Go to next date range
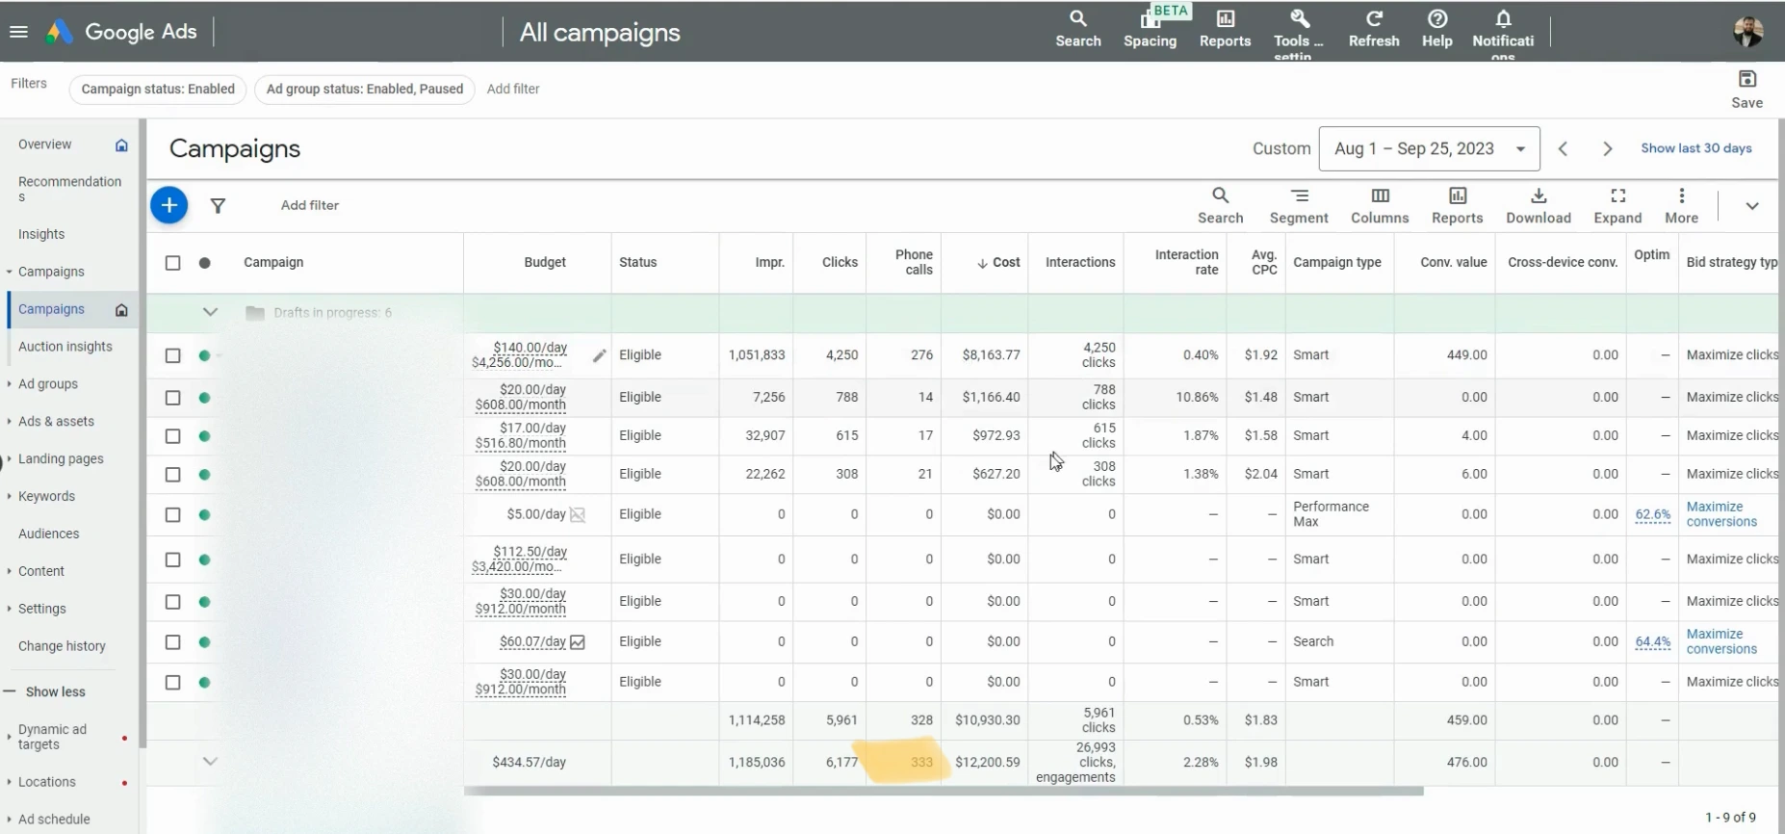This screenshot has height=834, width=1785. [1607, 148]
